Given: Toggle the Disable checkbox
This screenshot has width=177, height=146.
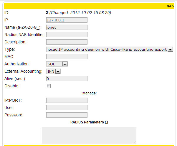Looking at the screenshot, I should pyautogui.click(x=49, y=86).
